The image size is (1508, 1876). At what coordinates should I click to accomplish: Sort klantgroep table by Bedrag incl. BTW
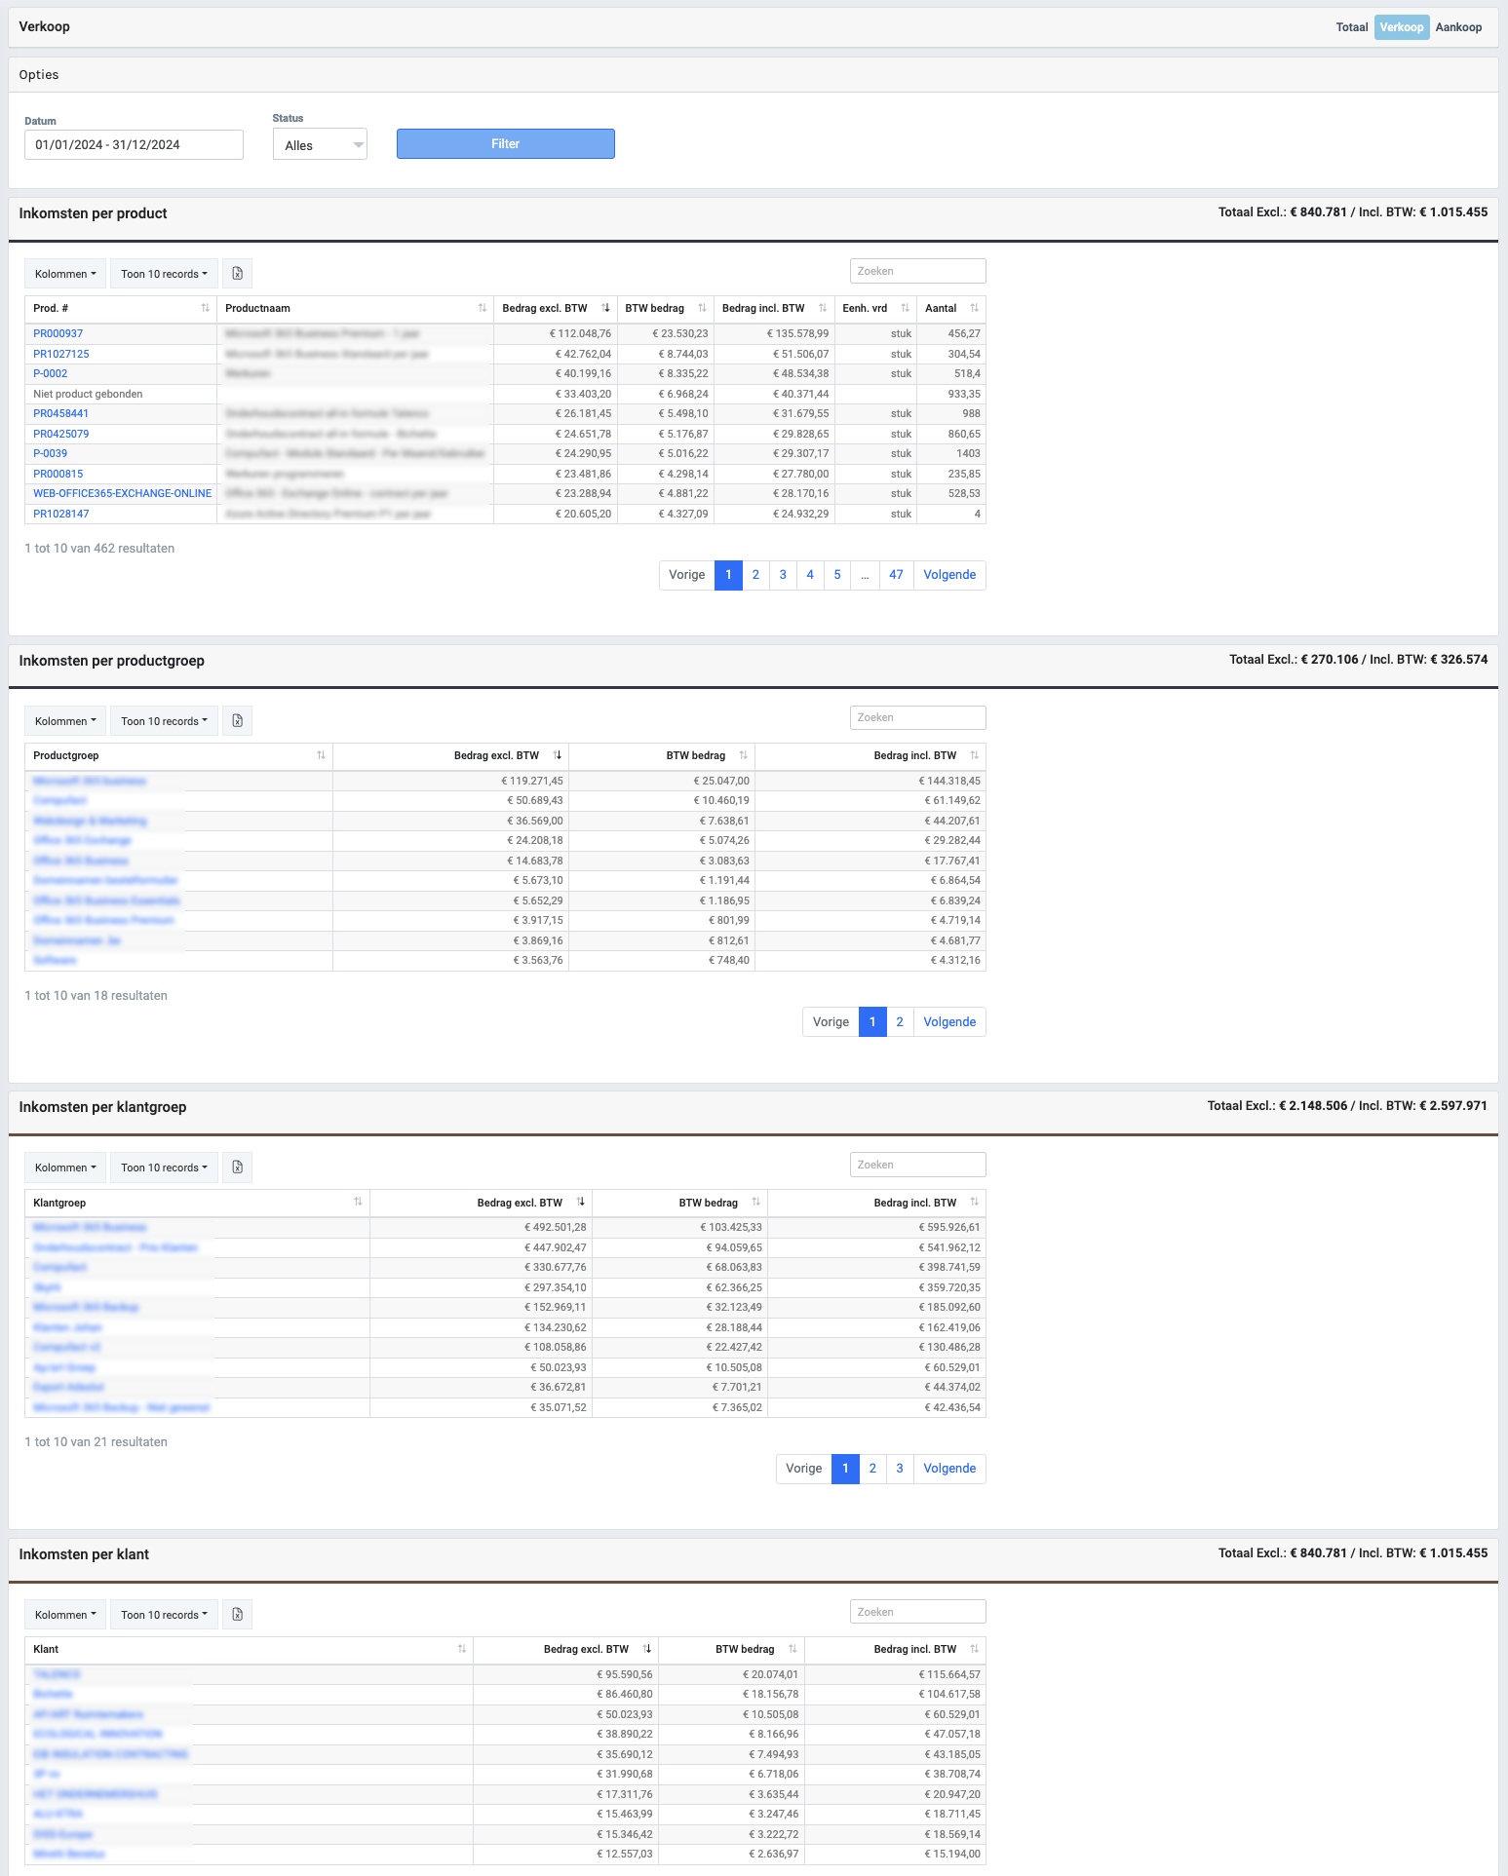tap(876, 1203)
